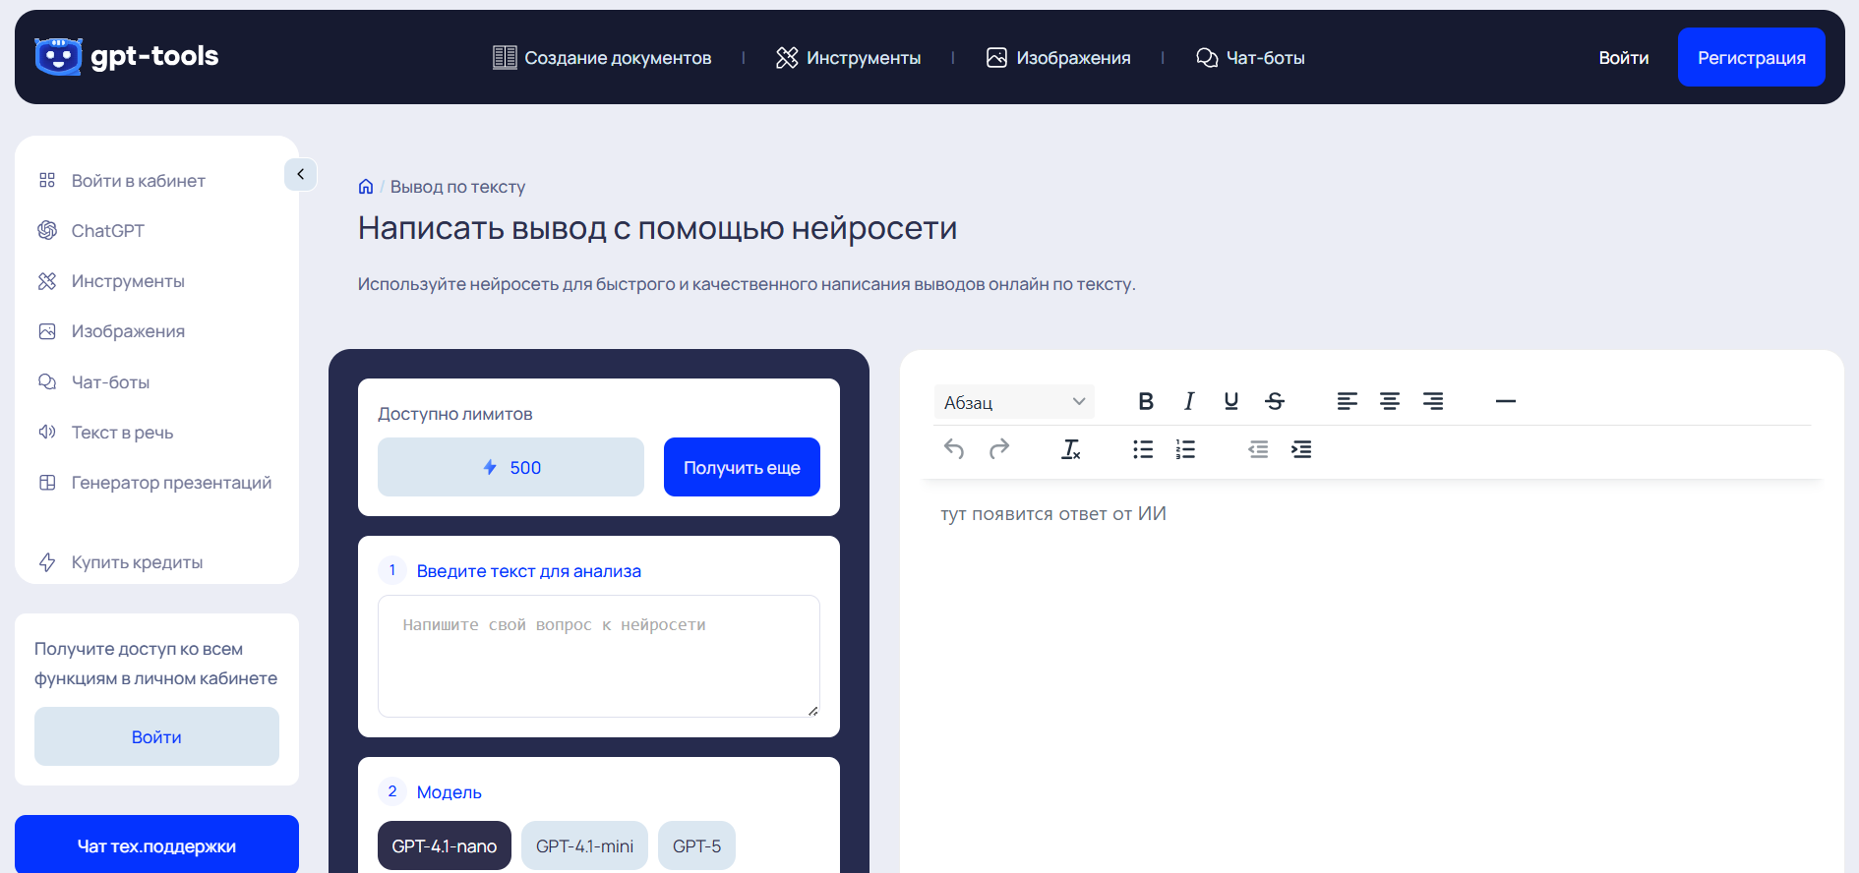This screenshot has width=1859, height=873.
Task: Center align the editor text
Action: (1390, 401)
